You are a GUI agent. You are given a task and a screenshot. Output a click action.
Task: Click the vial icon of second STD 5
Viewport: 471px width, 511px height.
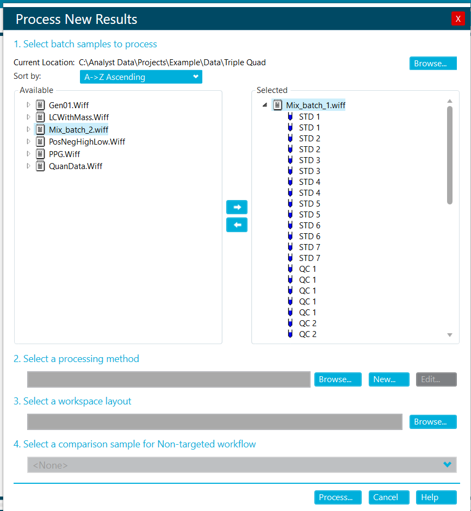coord(290,214)
